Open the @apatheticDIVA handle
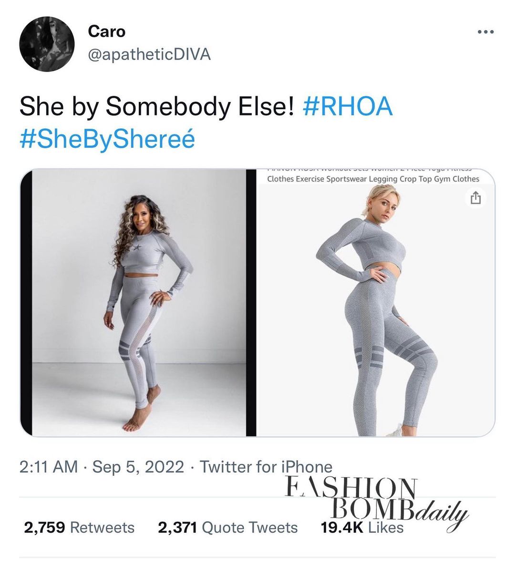 coord(149,54)
